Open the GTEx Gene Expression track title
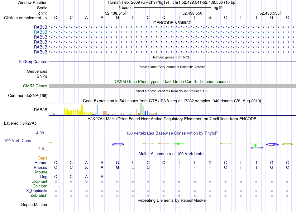The width and height of the screenshot is (296, 212). 172,101
